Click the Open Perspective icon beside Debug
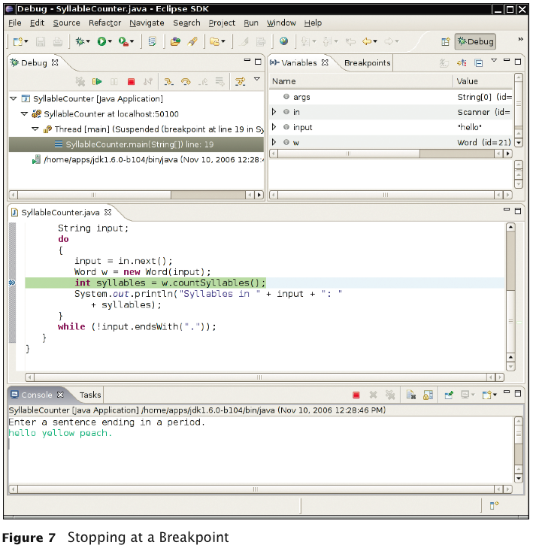533x545 pixels. click(x=445, y=42)
